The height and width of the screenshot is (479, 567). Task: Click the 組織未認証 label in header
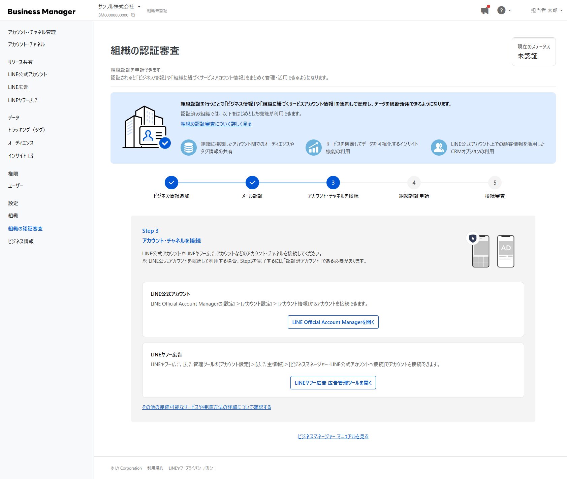point(157,10)
